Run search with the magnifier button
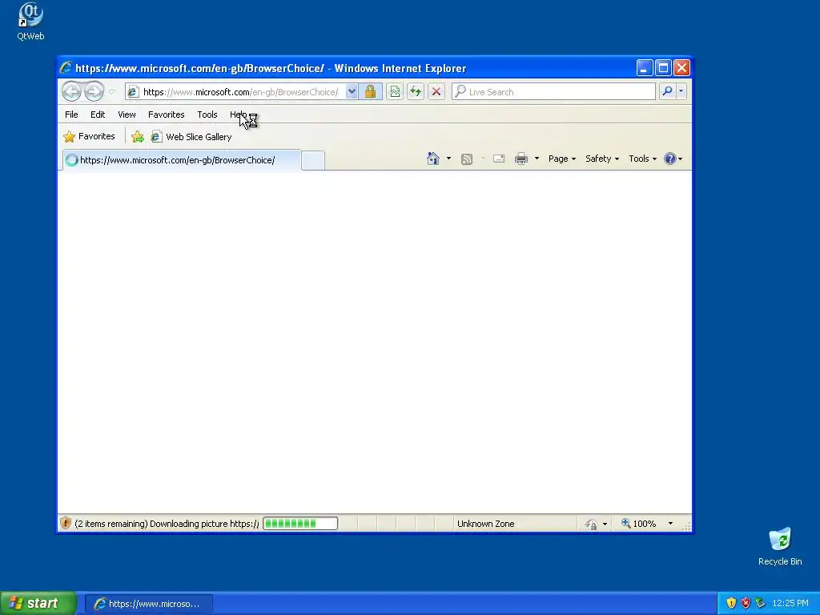This screenshot has height=615, width=820. [667, 91]
